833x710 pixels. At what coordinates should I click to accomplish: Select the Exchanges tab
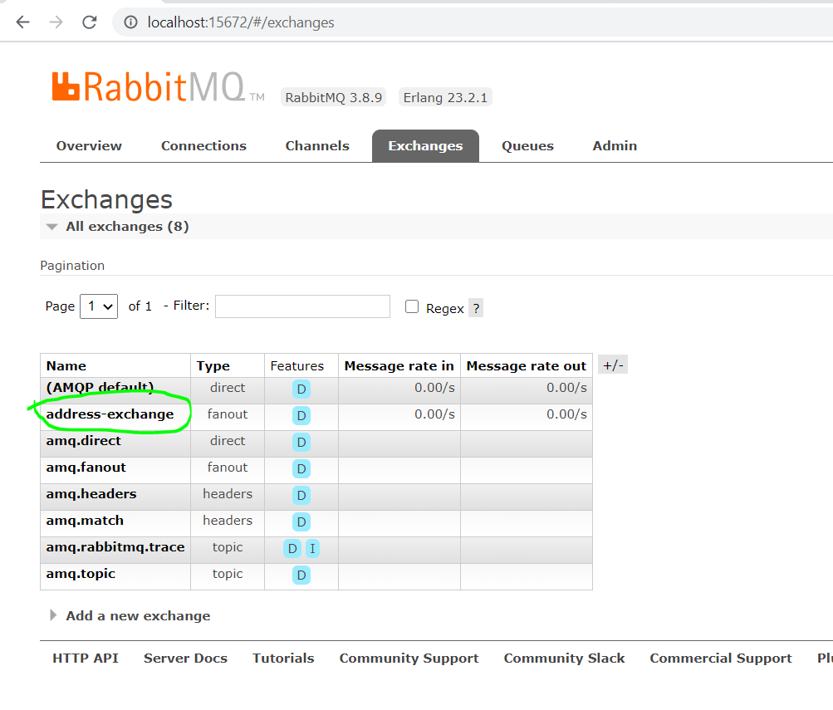(x=425, y=146)
